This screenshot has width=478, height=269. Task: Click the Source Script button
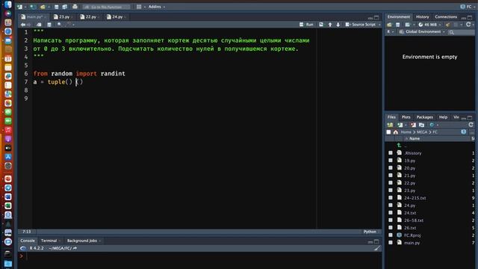361,25
